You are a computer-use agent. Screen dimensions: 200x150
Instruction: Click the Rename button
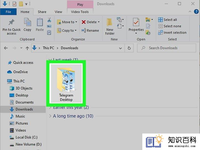click(x=90, y=30)
